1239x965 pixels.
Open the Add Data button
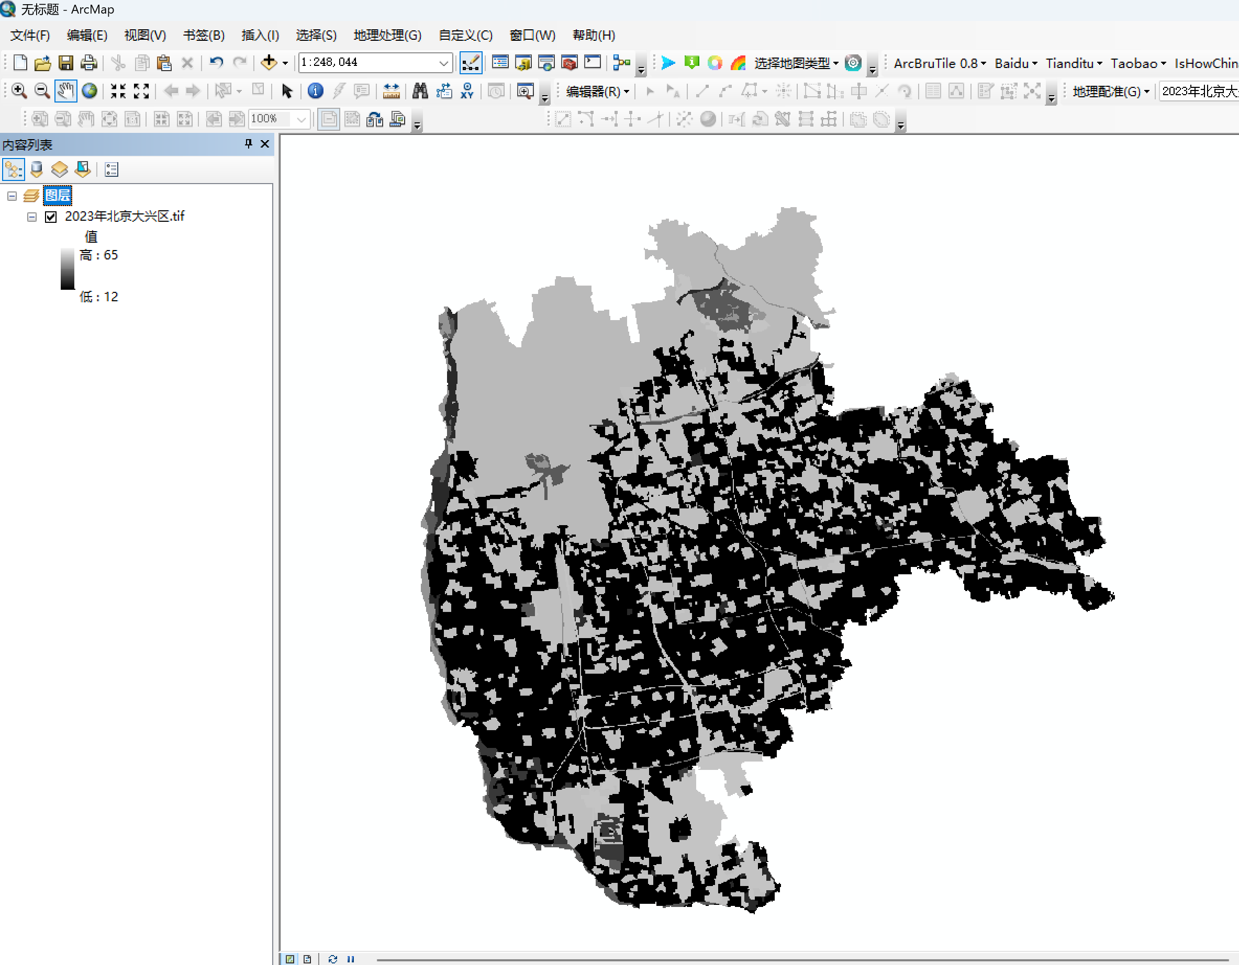tap(269, 62)
